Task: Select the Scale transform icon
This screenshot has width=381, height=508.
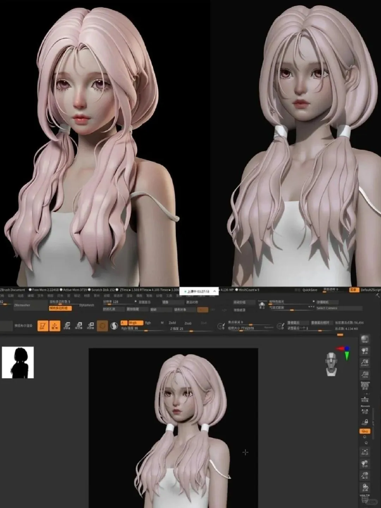Action: point(79,326)
